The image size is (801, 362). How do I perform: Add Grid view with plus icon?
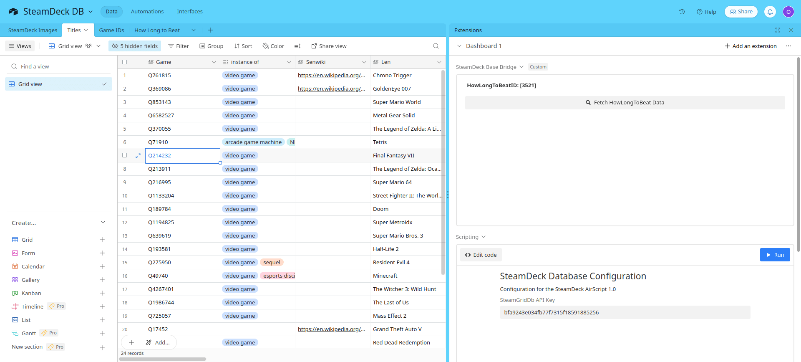[102, 240]
